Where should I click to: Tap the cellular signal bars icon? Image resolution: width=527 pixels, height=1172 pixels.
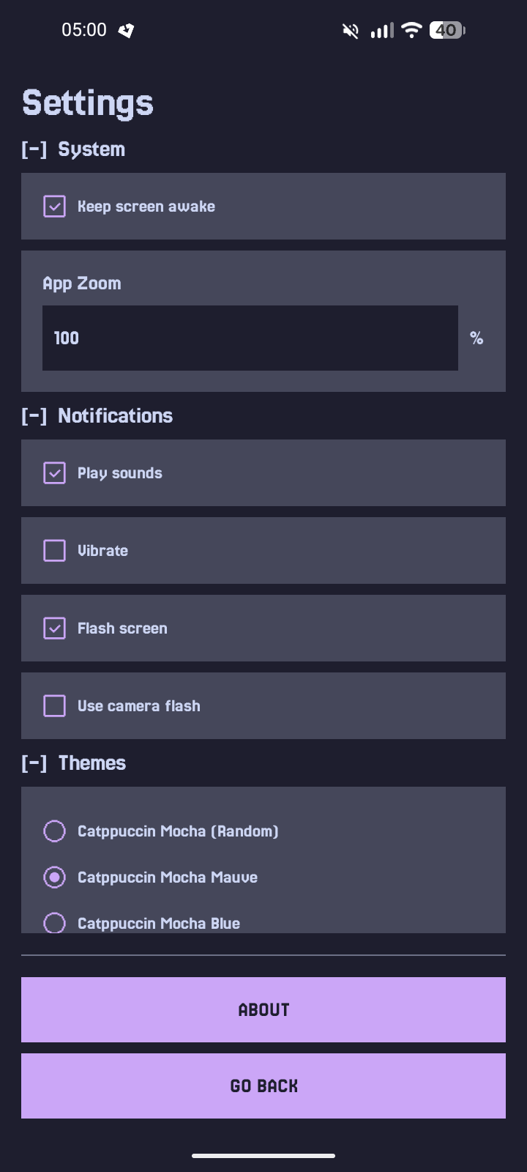382,31
